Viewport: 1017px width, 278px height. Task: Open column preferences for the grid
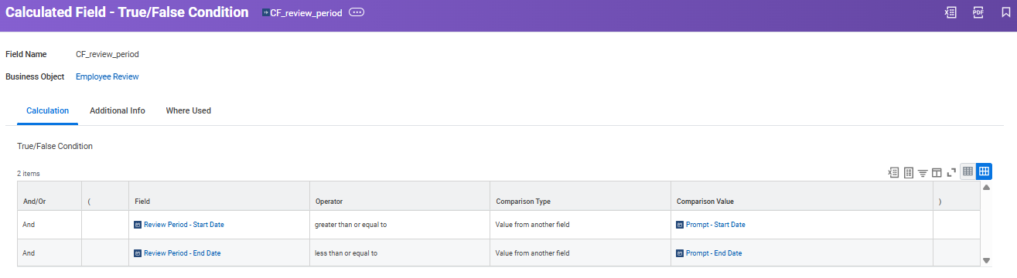click(x=937, y=172)
